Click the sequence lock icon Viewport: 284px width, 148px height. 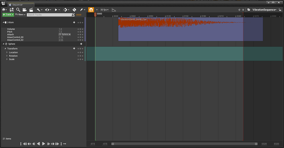280,10
